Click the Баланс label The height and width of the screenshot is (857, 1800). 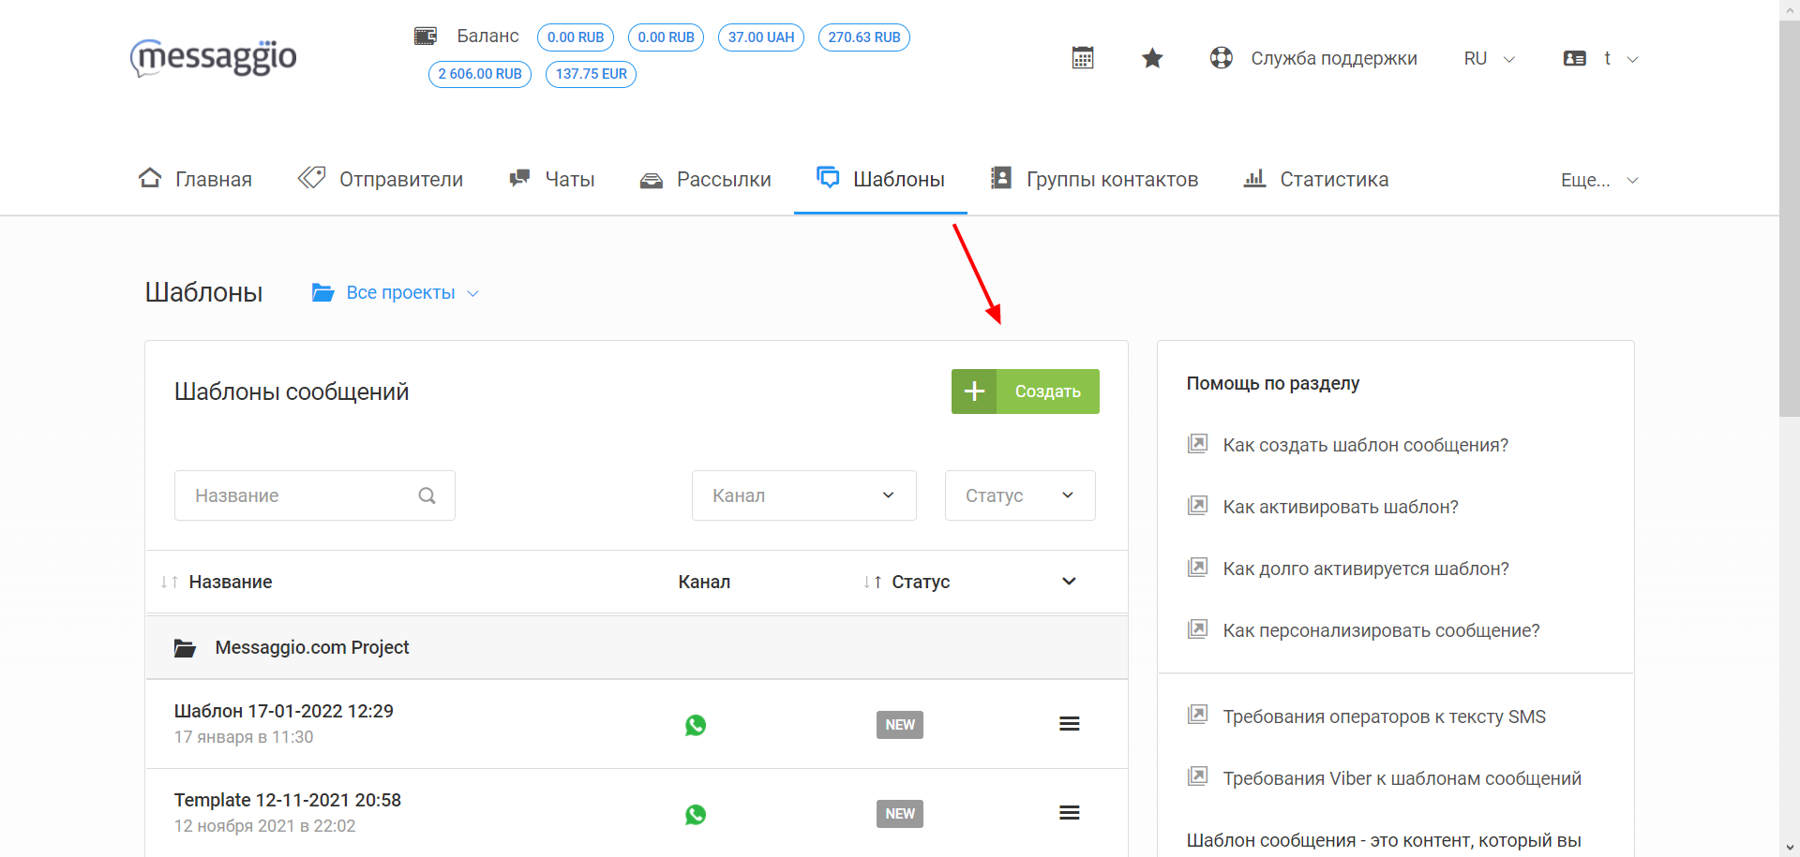tap(487, 36)
